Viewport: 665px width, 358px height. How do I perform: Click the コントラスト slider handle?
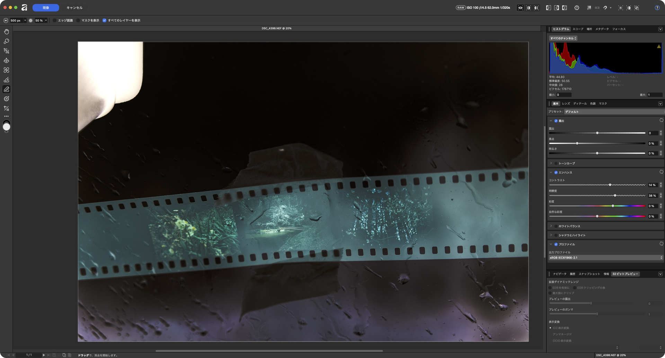tap(610, 185)
